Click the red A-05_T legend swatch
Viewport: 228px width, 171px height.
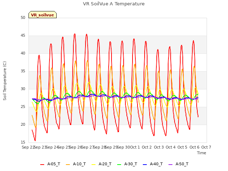click(x=42, y=165)
